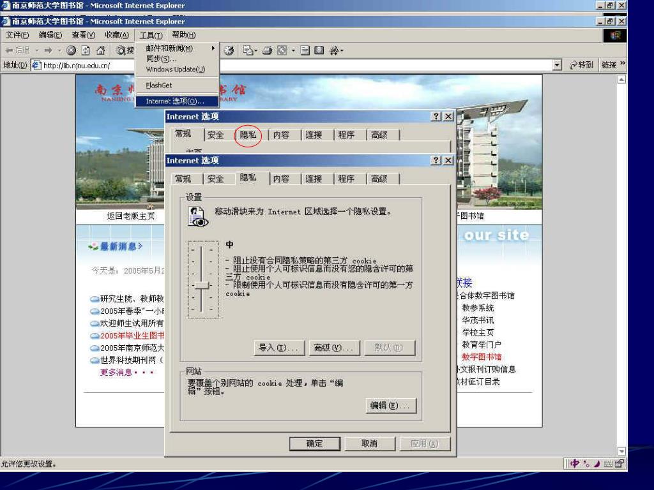The width and height of the screenshot is (654, 490).
Task: Click the IE page icon in address bar
Action: pyautogui.click(x=36, y=65)
